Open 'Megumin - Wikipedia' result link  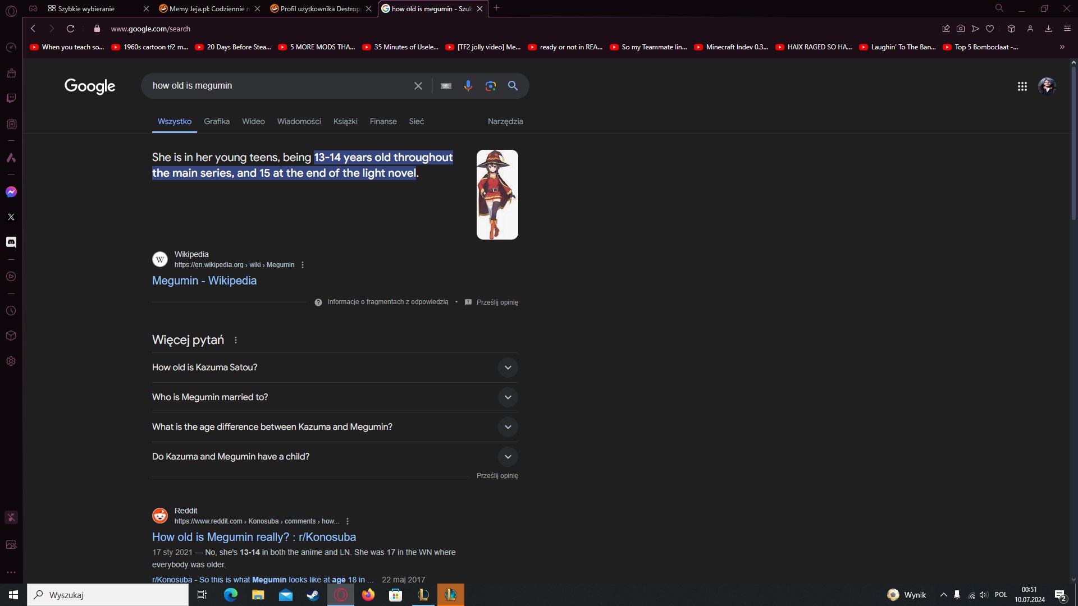pos(204,281)
